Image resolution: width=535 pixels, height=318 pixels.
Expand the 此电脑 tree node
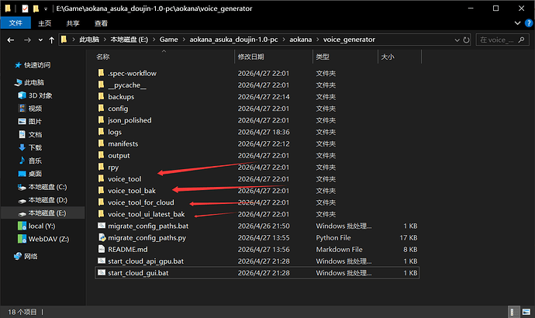pos(8,82)
